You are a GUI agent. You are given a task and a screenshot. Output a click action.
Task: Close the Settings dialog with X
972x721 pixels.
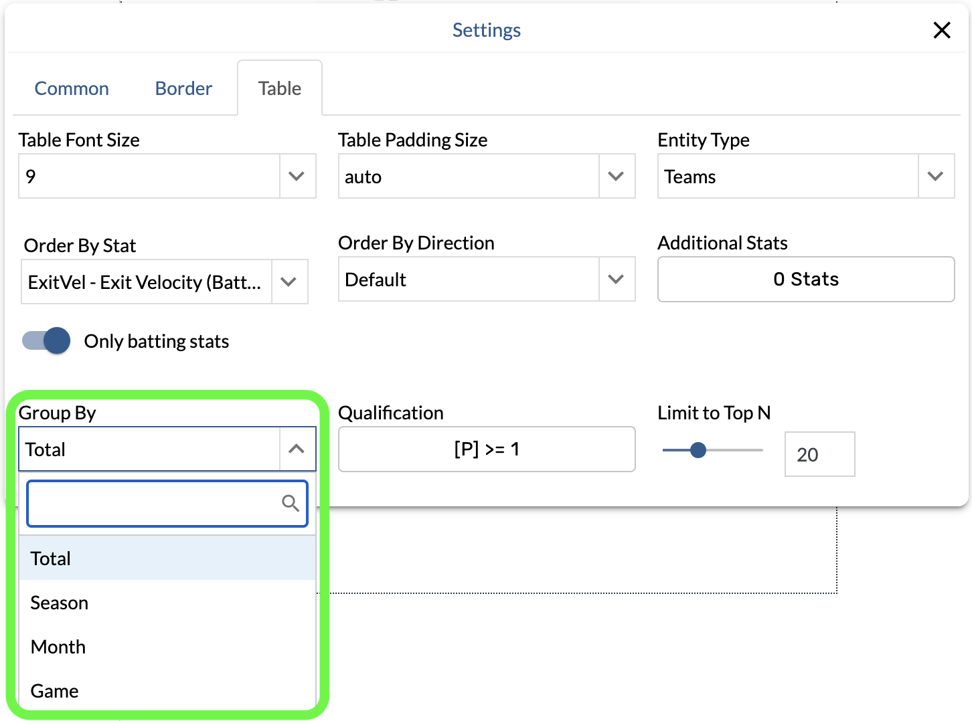point(941,30)
